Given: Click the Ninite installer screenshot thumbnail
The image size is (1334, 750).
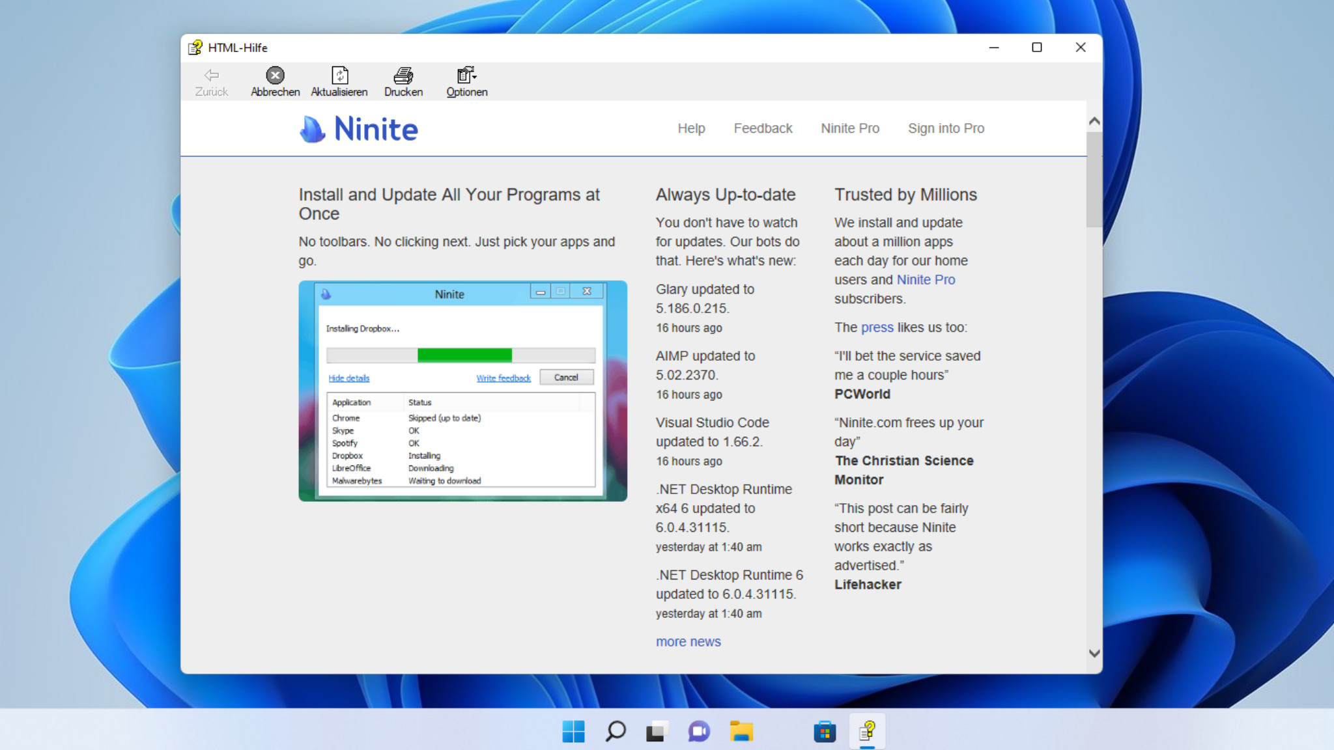Looking at the screenshot, I should [x=462, y=391].
